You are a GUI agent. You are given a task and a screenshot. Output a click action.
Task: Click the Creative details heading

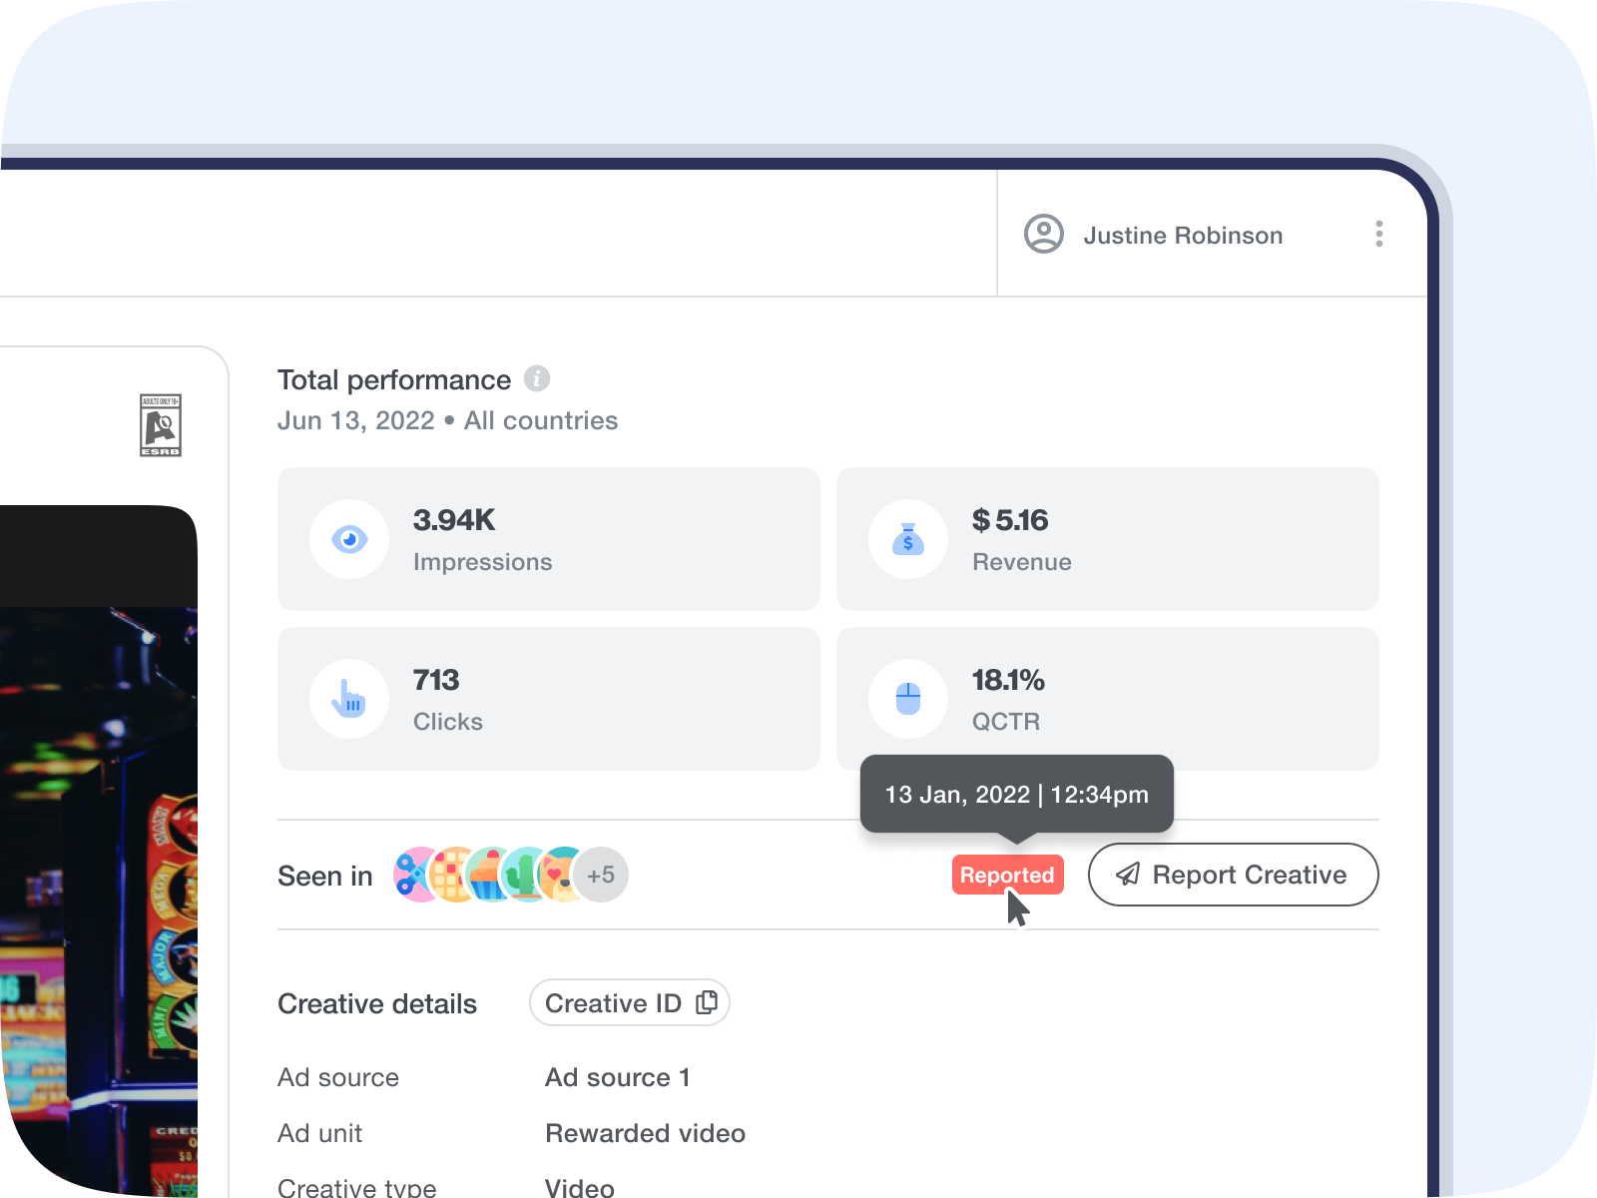[377, 1003]
